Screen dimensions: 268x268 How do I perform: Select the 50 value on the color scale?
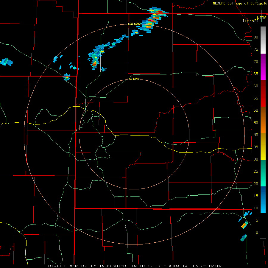pos(256,110)
